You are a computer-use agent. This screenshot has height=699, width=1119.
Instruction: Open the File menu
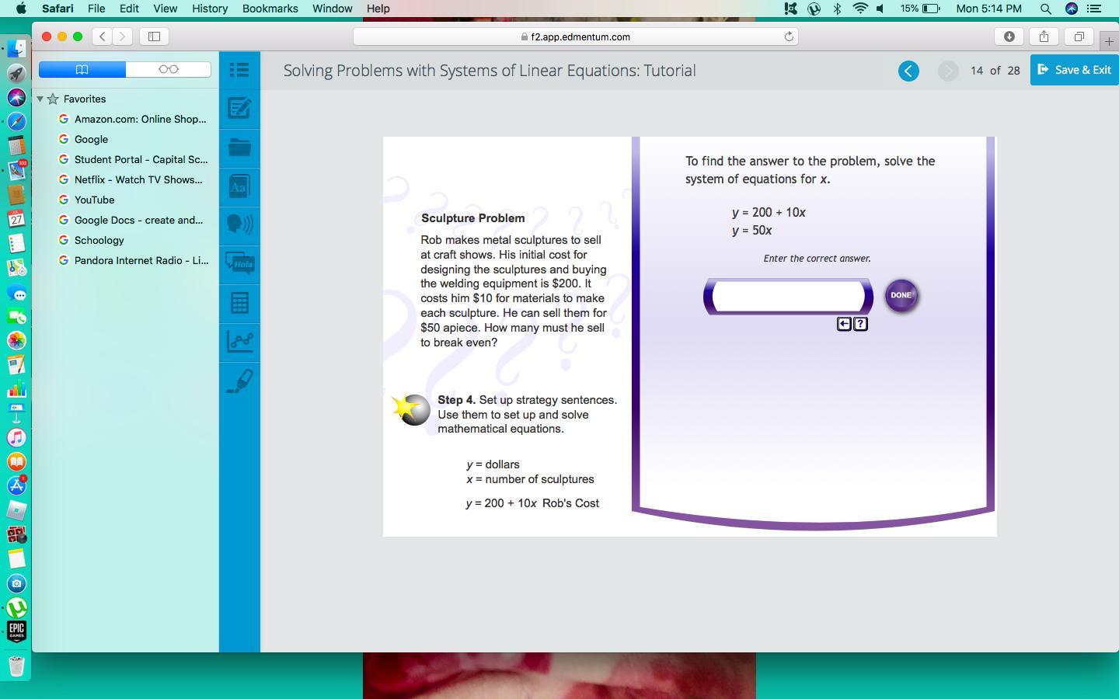pos(96,9)
